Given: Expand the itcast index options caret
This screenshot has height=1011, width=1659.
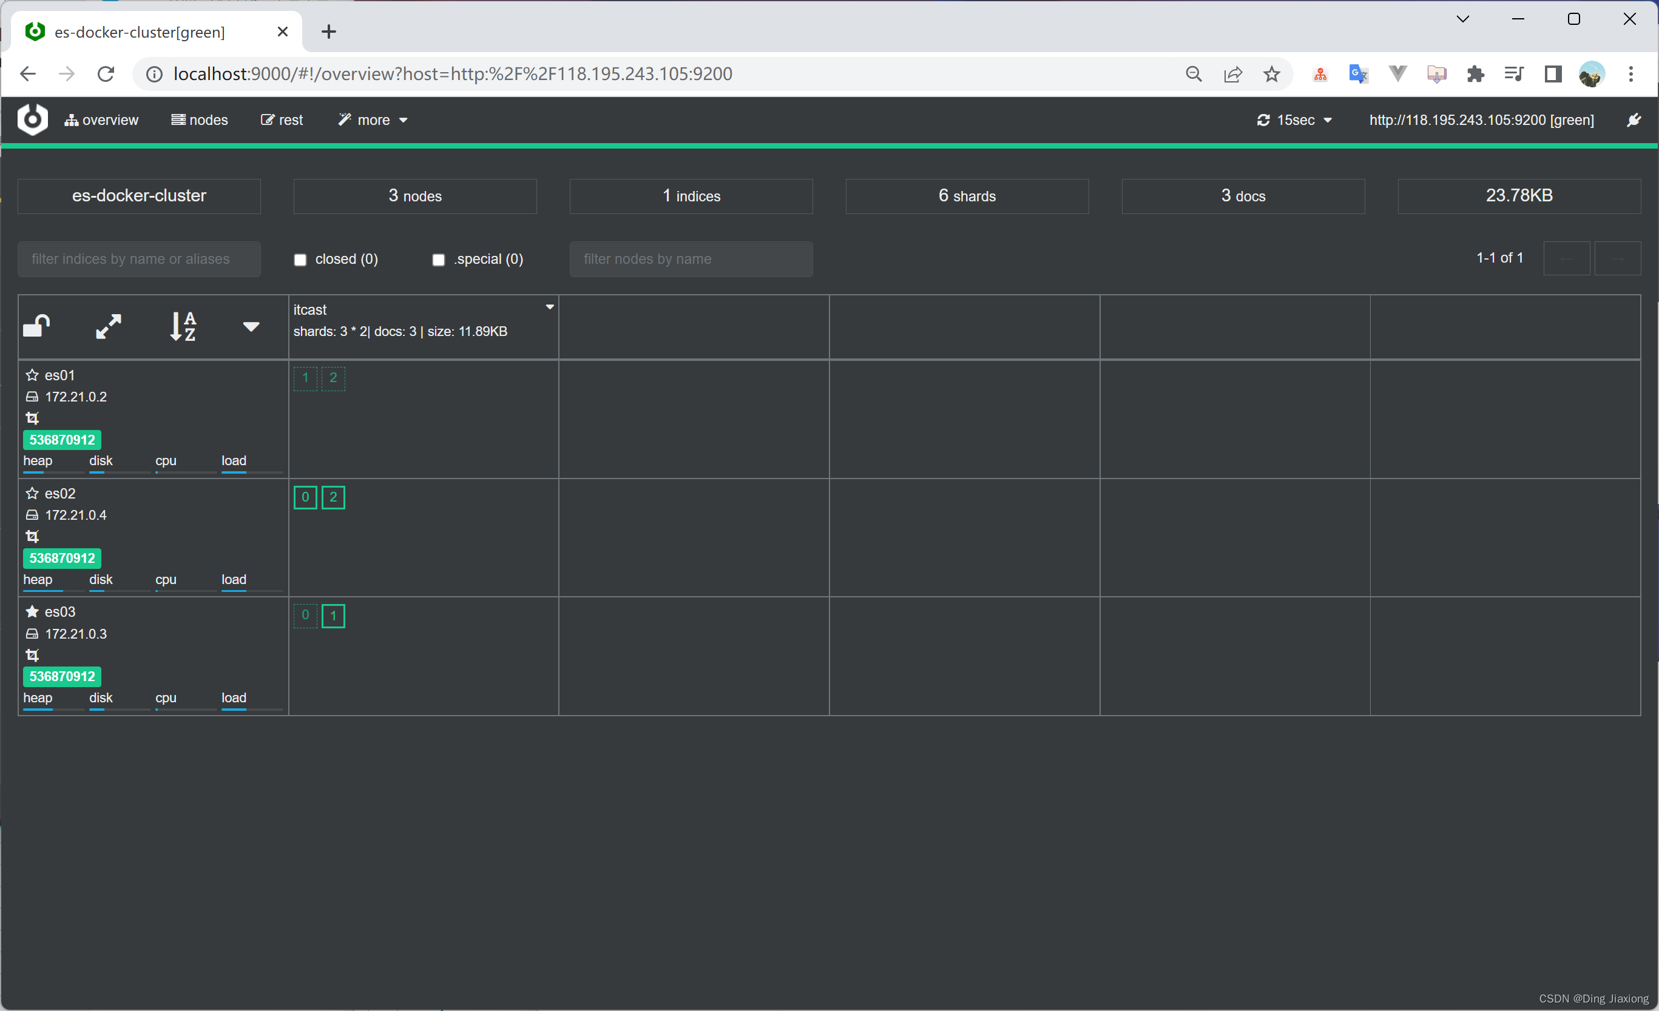Looking at the screenshot, I should tap(549, 307).
